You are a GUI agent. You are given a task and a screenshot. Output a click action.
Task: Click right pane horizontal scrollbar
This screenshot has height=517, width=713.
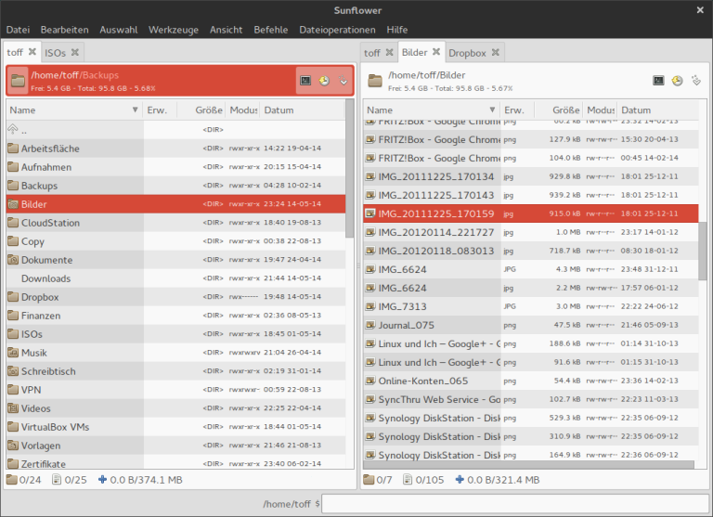click(x=529, y=465)
